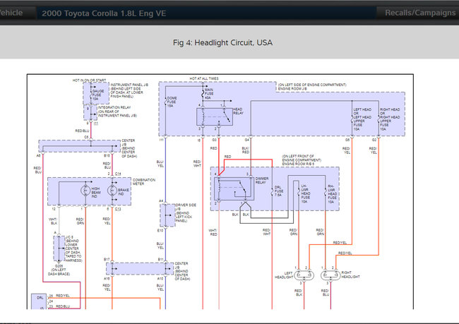Click the Fig 4: Headlight Circuit, USA heading

222,43
